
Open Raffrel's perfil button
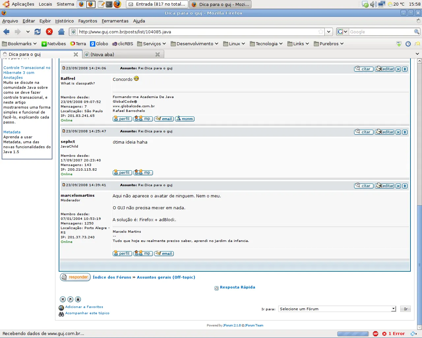(122, 119)
